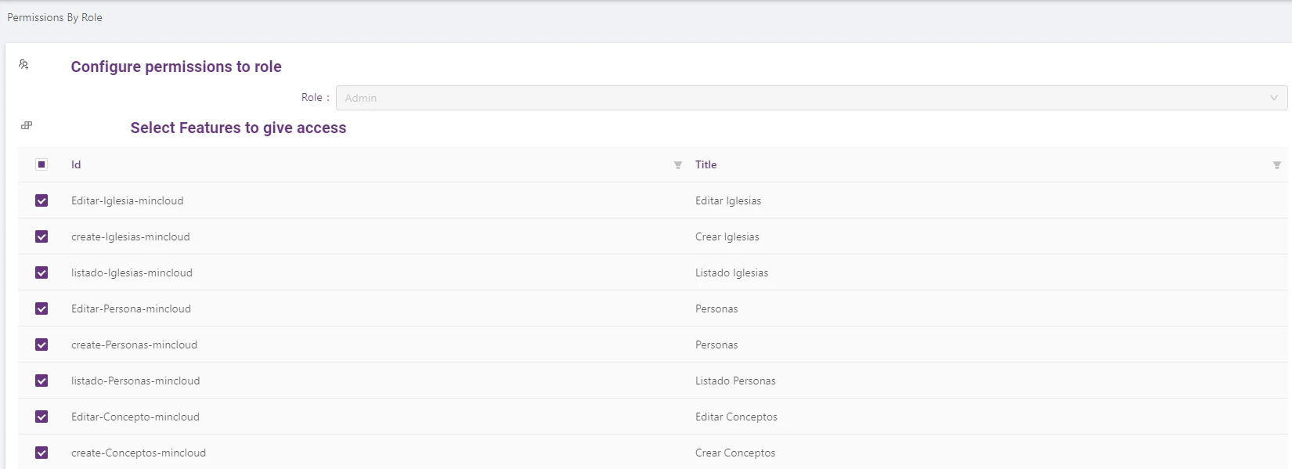The height and width of the screenshot is (469, 1292).
Task: Uncheck the listado-Iglesias-mincloud checkbox
Action: (x=42, y=272)
